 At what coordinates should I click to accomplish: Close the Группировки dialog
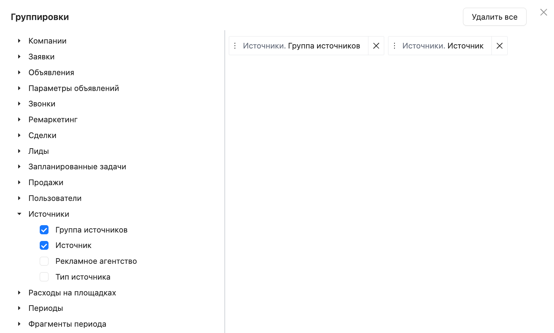coord(543,13)
